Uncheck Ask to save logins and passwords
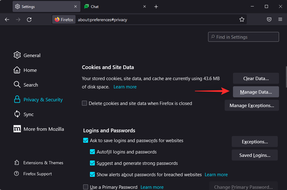The height and width of the screenshot is (190, 287). (x=86, y=141)
